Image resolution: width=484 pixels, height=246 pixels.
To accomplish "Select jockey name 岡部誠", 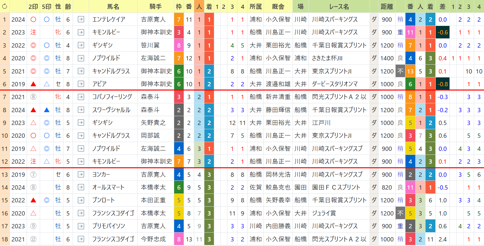I will tap(150, 135).
